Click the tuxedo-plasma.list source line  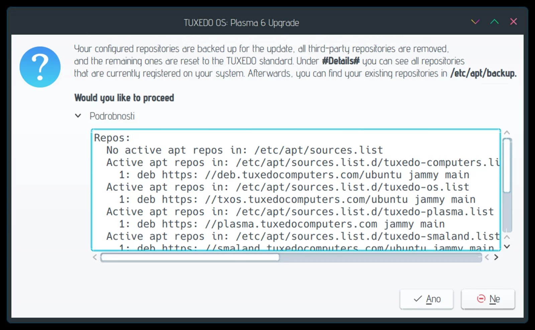300,212
